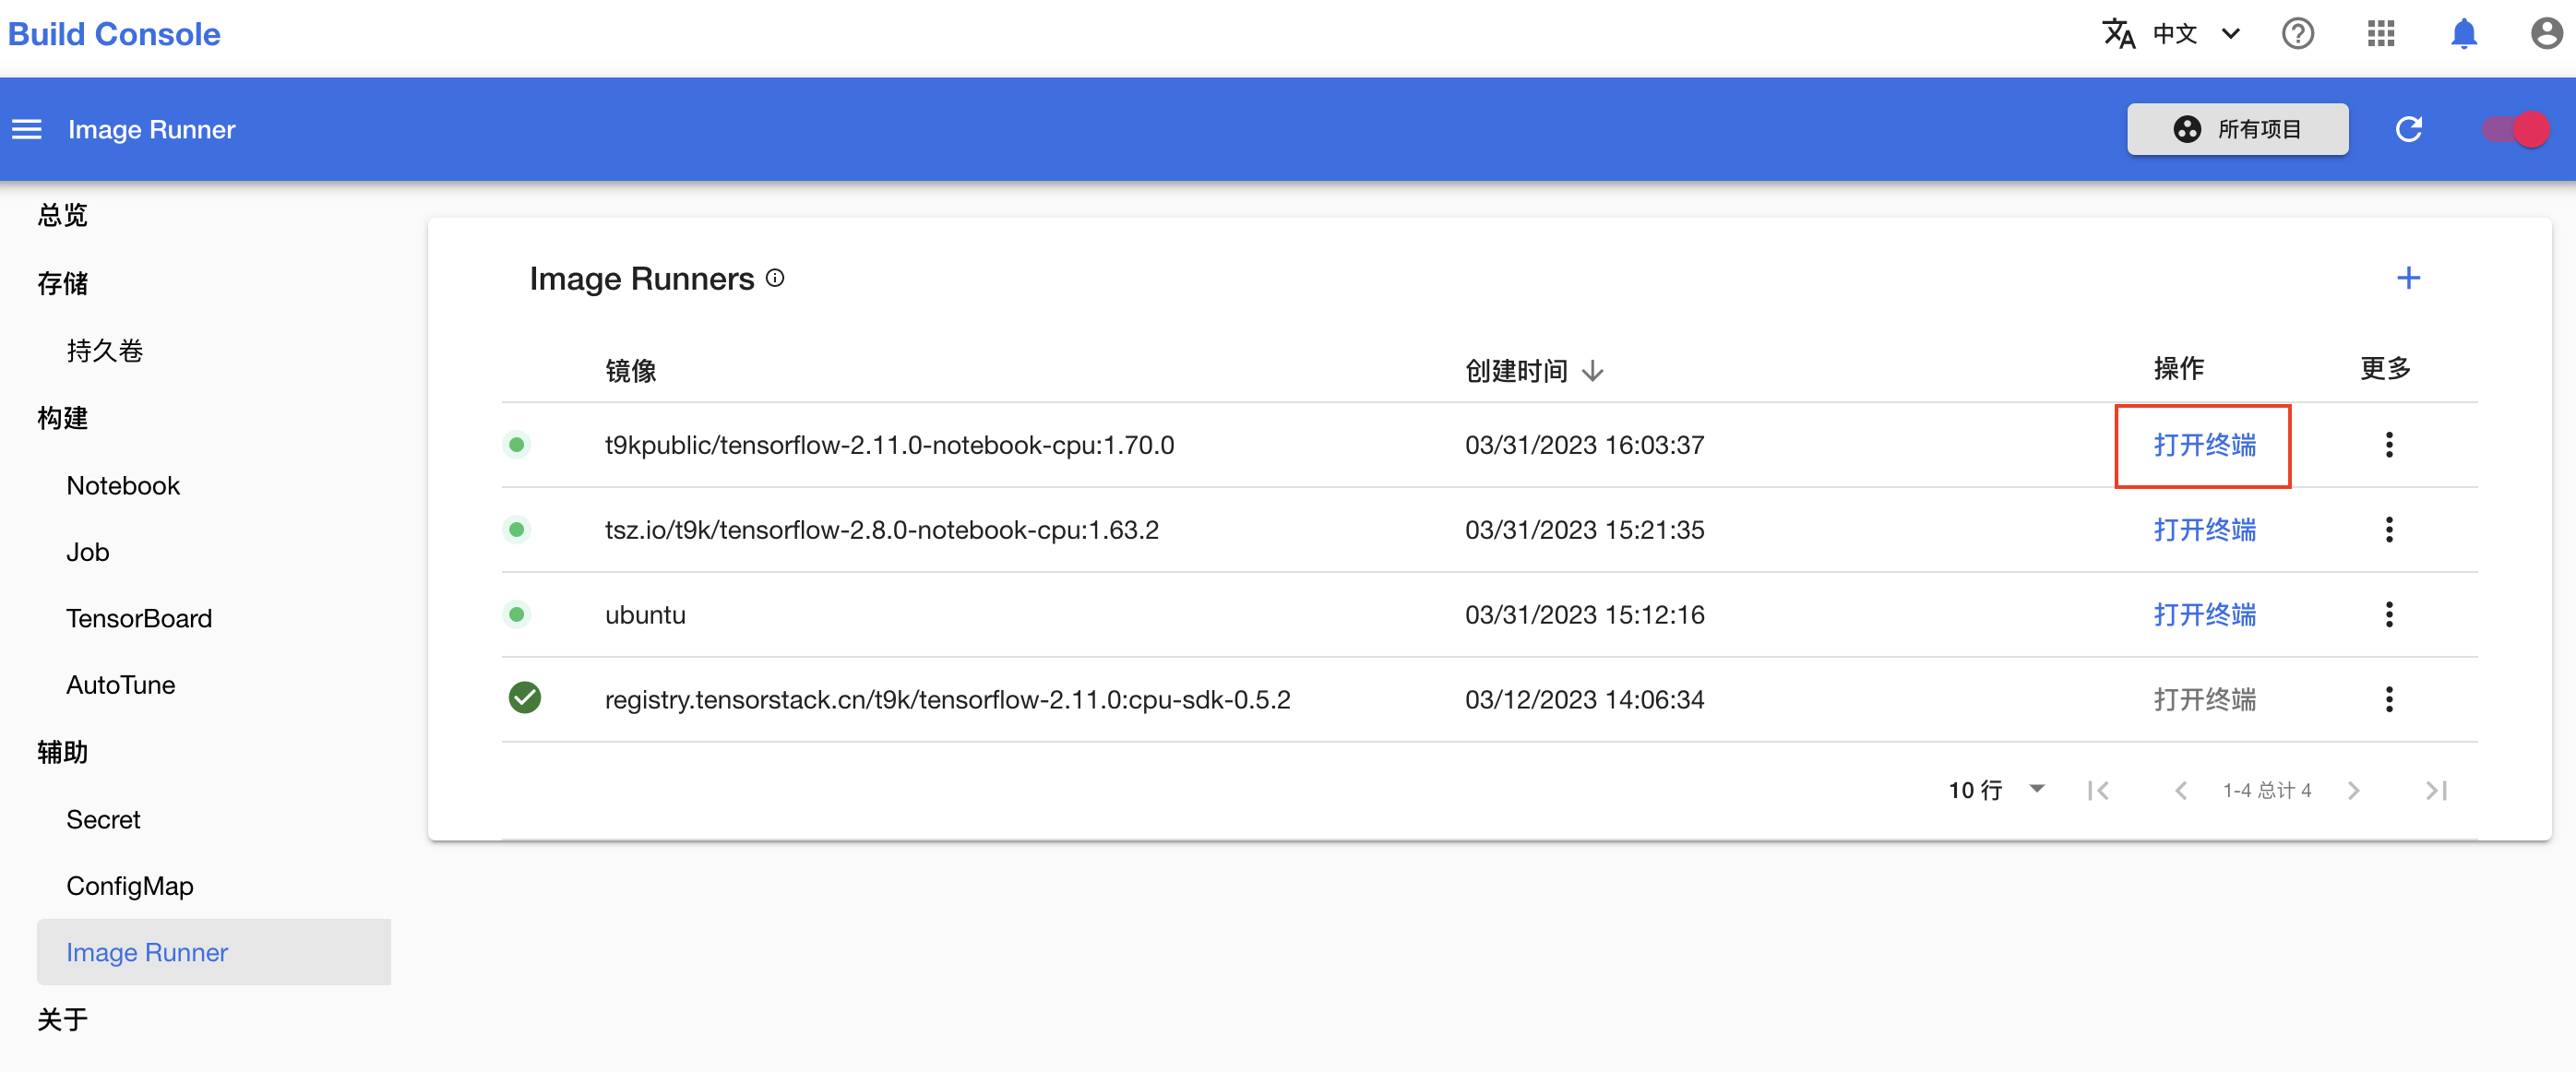Open more options for ubuntu row
The image size is (2576, 1072).
tap(2389, 614)
